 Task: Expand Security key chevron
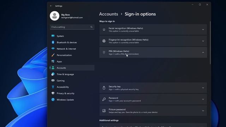click(203, 88)
